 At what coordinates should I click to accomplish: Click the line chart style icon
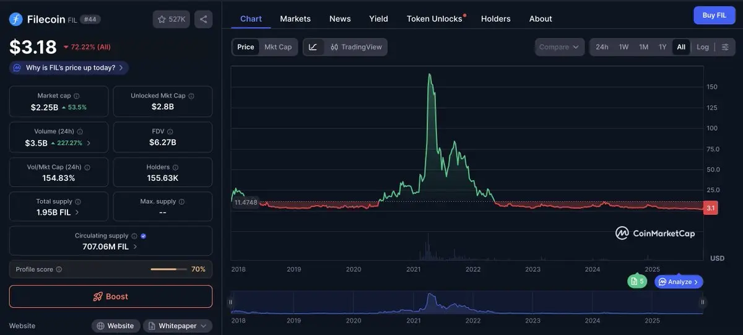(x=313, y=47)
